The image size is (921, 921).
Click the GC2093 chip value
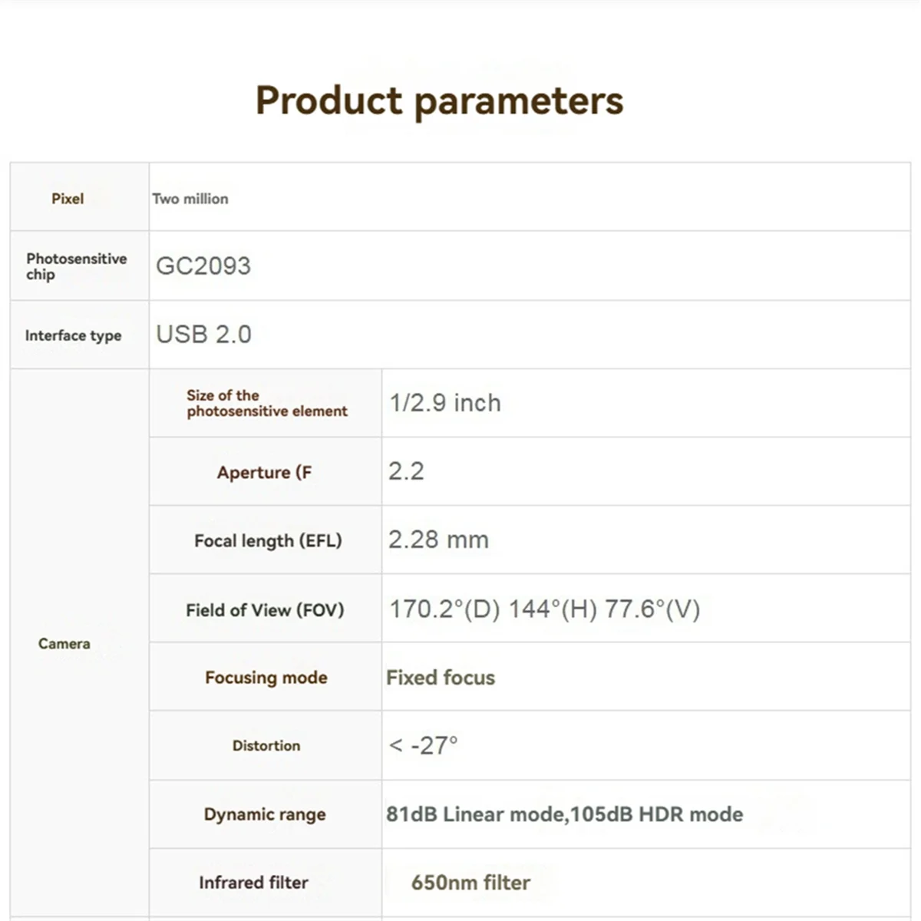pyautogui.click(x=203, y=266)
